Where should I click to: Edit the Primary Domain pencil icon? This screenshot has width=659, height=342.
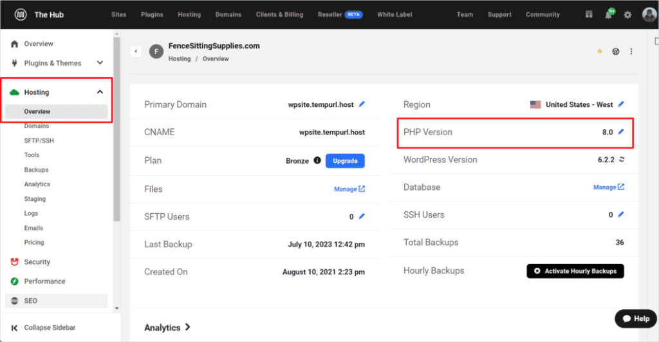click(362, 104)
